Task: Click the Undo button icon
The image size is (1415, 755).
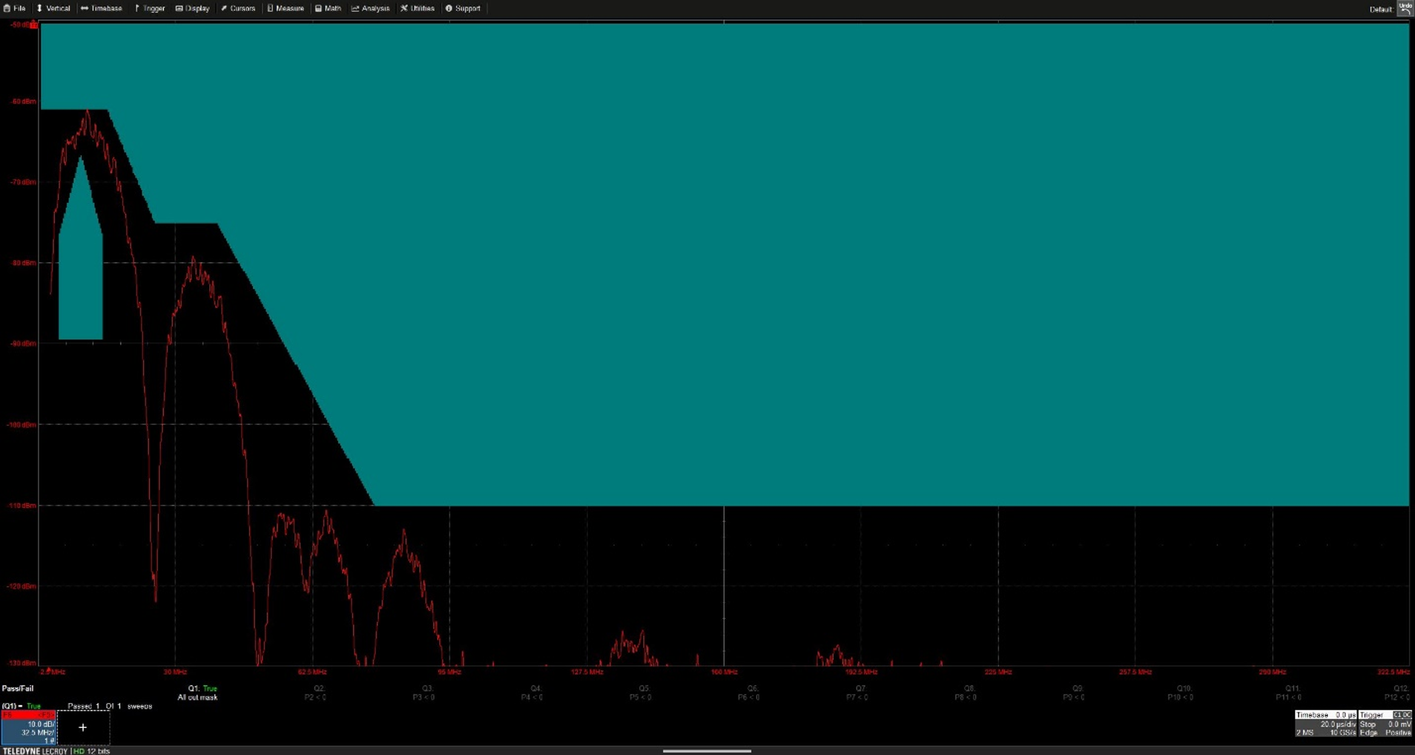Action: pyautogui.click(x=1405, y=8)
